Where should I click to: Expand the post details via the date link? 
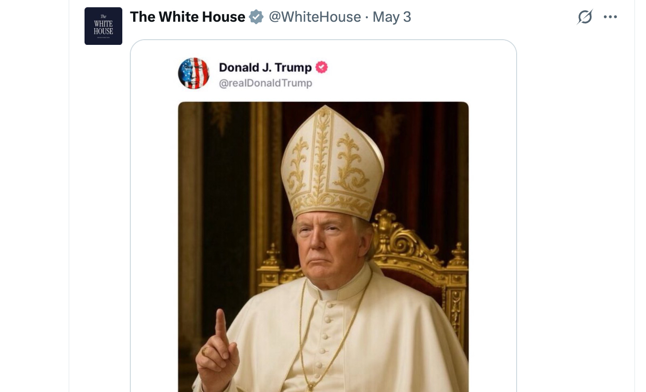point(391,17)
